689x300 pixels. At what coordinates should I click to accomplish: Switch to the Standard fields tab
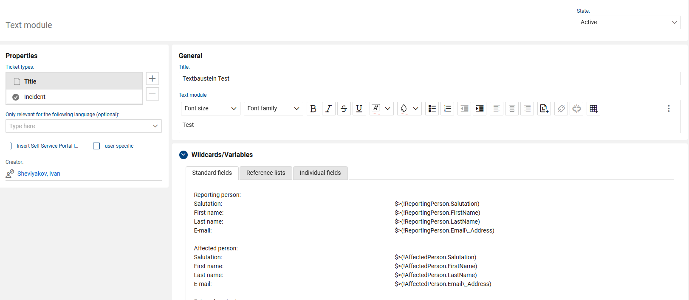212,173
